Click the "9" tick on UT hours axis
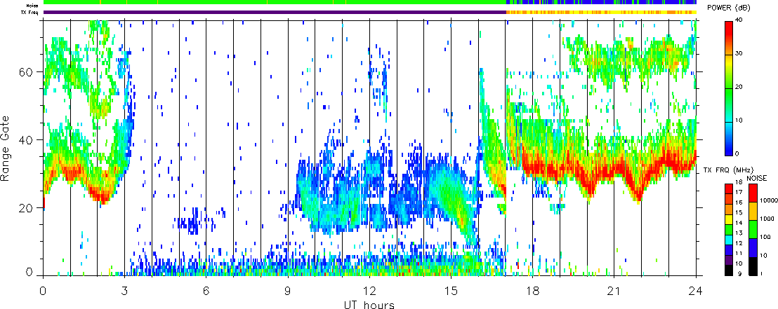The width and height of the screenshot is (778, 309). click(288, 290)
